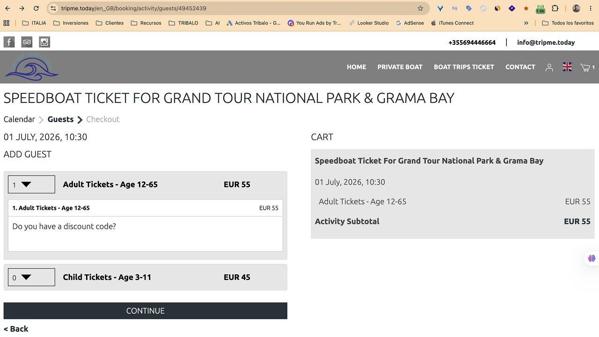Open the blue tag extension
The image size is (599, 337).
pyautogui.click(x=469, y=8)
